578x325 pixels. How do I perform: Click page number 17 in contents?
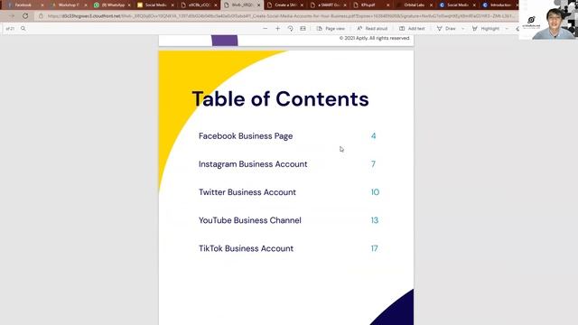(374, 248)
